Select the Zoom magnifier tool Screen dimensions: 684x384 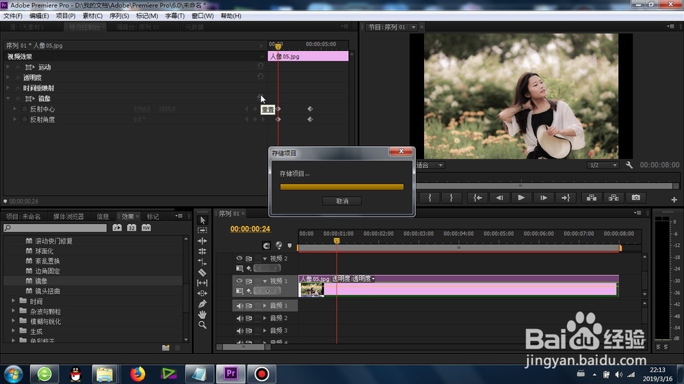point(202,325)
